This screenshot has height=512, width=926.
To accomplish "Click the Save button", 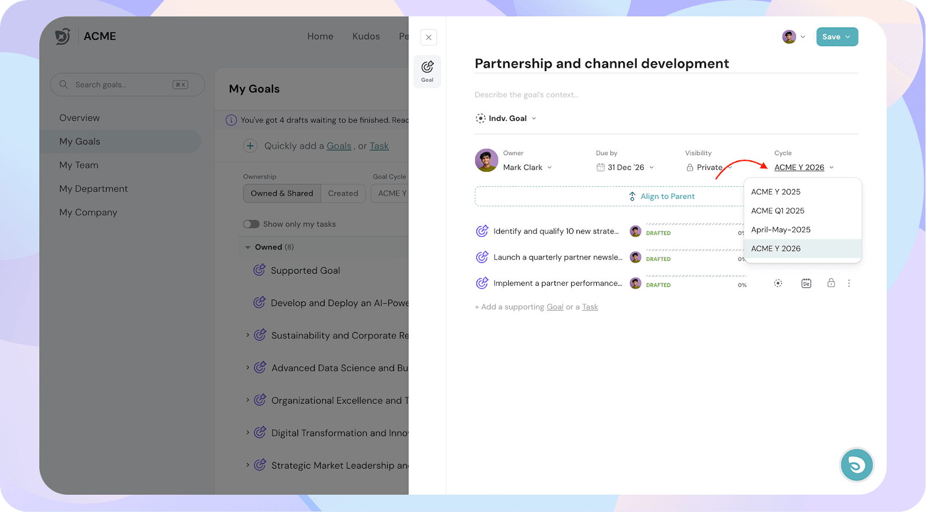I will 836,37.
